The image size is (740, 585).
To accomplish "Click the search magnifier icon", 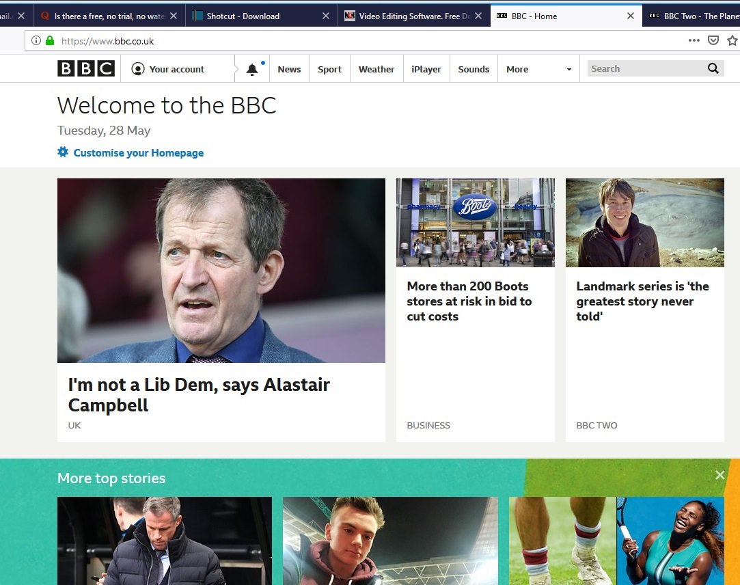I will pos(713,68).
